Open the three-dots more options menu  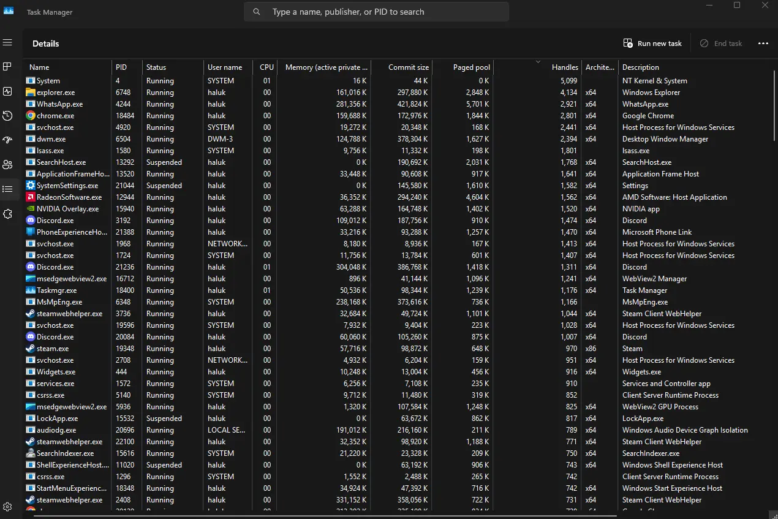click(763, 44)
